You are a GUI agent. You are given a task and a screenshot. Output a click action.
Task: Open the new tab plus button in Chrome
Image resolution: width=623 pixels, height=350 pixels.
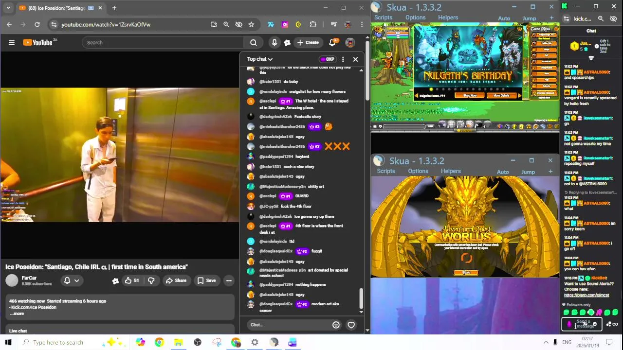coord(114,8)
